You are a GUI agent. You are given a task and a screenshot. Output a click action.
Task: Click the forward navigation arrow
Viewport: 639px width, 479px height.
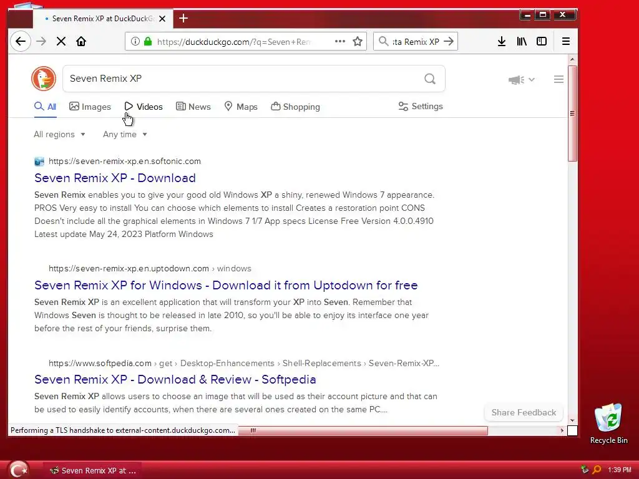[41, 41]
